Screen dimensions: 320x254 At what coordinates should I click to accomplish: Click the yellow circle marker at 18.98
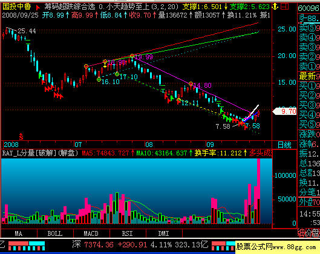tap(105, 61)
